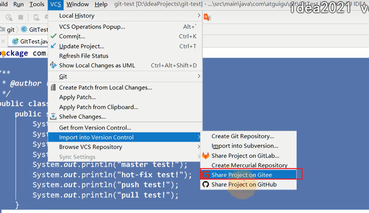The height and width of the screenshot is (213, 369).
Task: Open the Window menu
Action: click(x=77, y=4)
